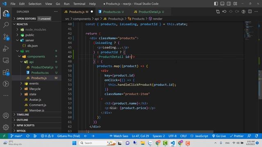Screen dimensions: 262x147
Task: Open Run and Debug view
Action: point(6,49)
